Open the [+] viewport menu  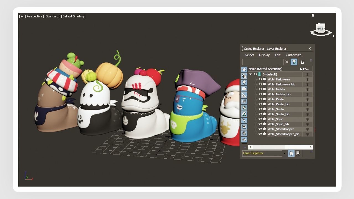point(22,16)
